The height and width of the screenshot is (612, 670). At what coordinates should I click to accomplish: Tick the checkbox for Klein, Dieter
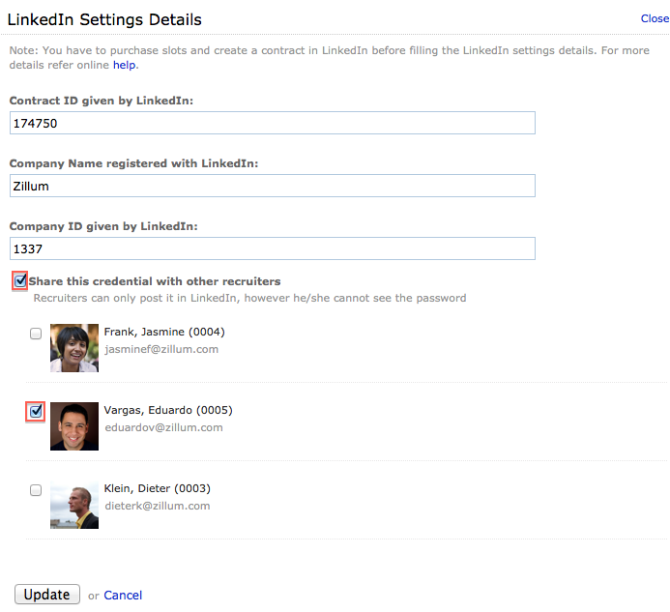(x=36, y=490)
